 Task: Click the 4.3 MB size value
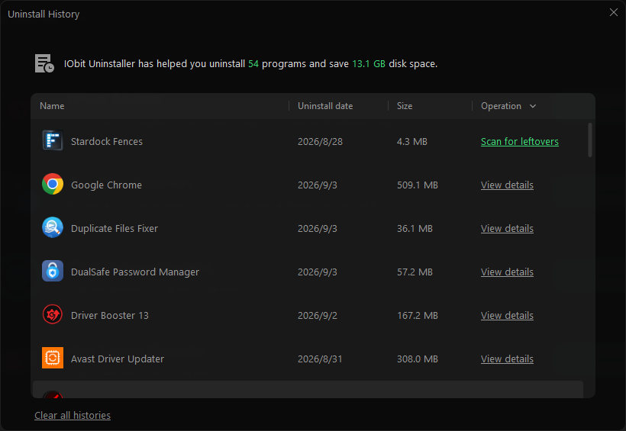click(x=412, y=142)
